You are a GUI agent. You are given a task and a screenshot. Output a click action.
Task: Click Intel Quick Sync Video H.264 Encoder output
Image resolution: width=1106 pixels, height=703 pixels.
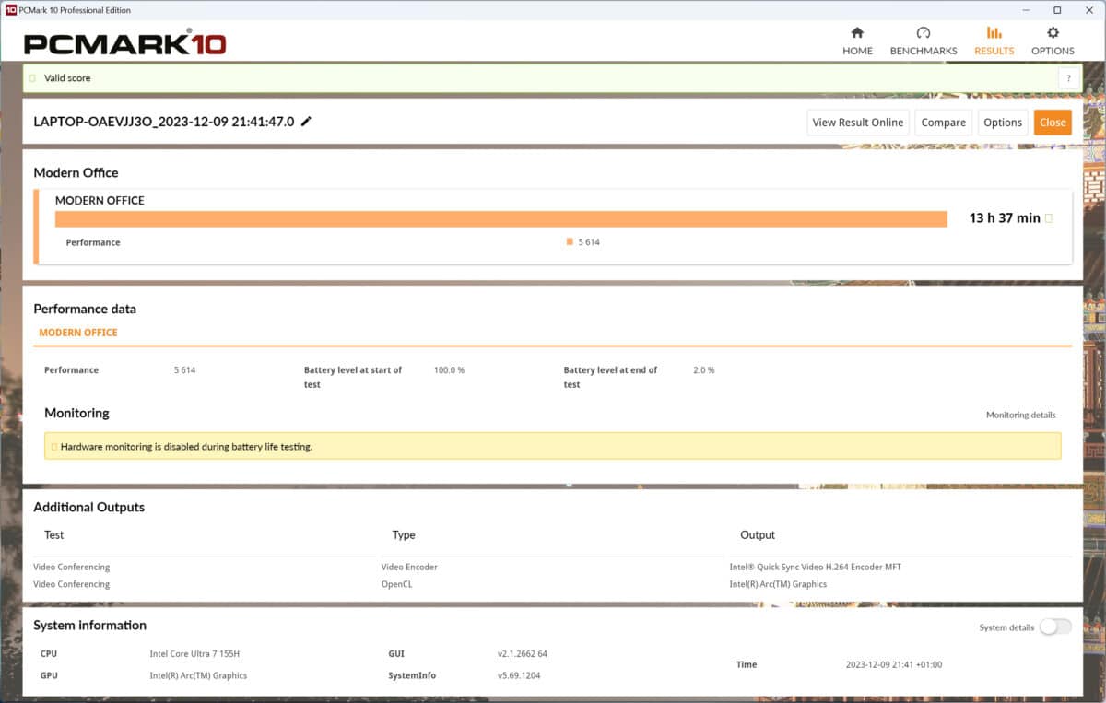[x=816, y=567]
